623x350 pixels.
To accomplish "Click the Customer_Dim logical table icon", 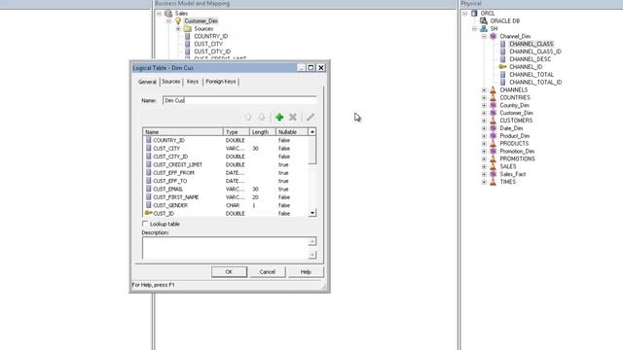I will 178,21.
